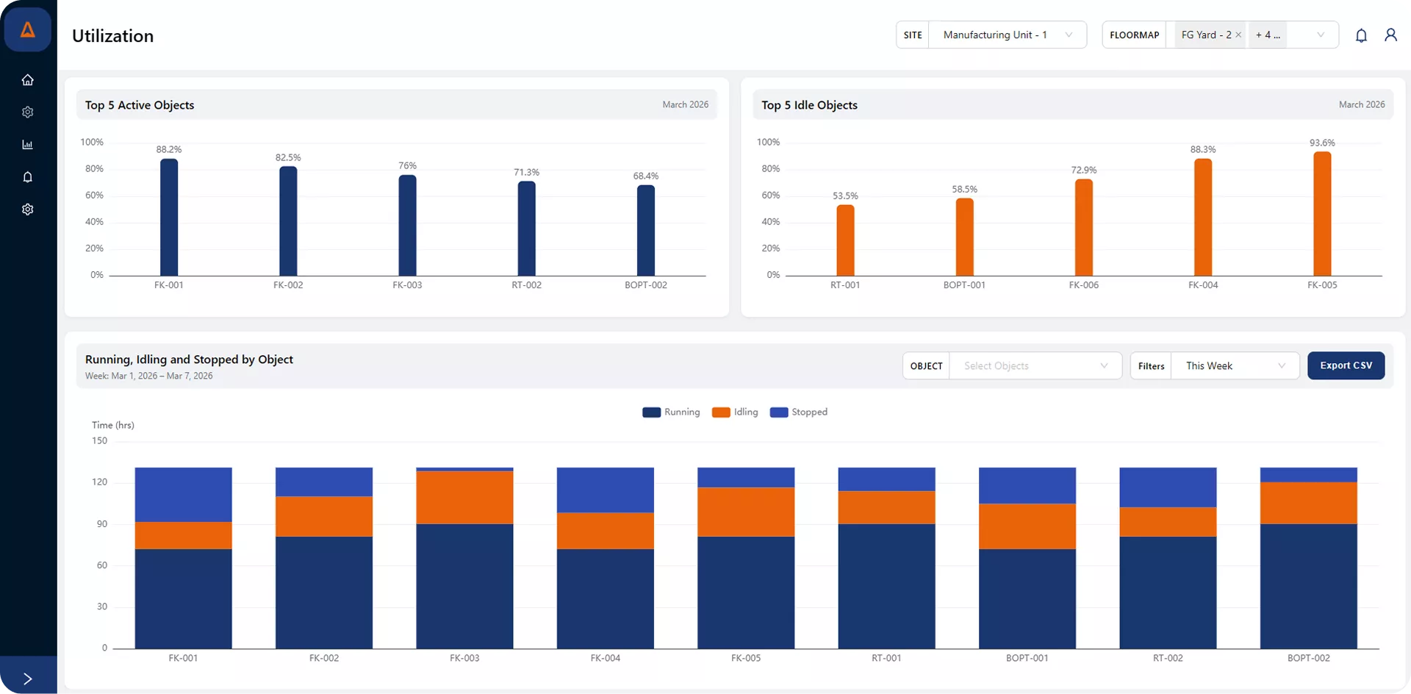The image size is (1411, 694).
Task: Click the Export CSV button
Action: click(1346, 365)
